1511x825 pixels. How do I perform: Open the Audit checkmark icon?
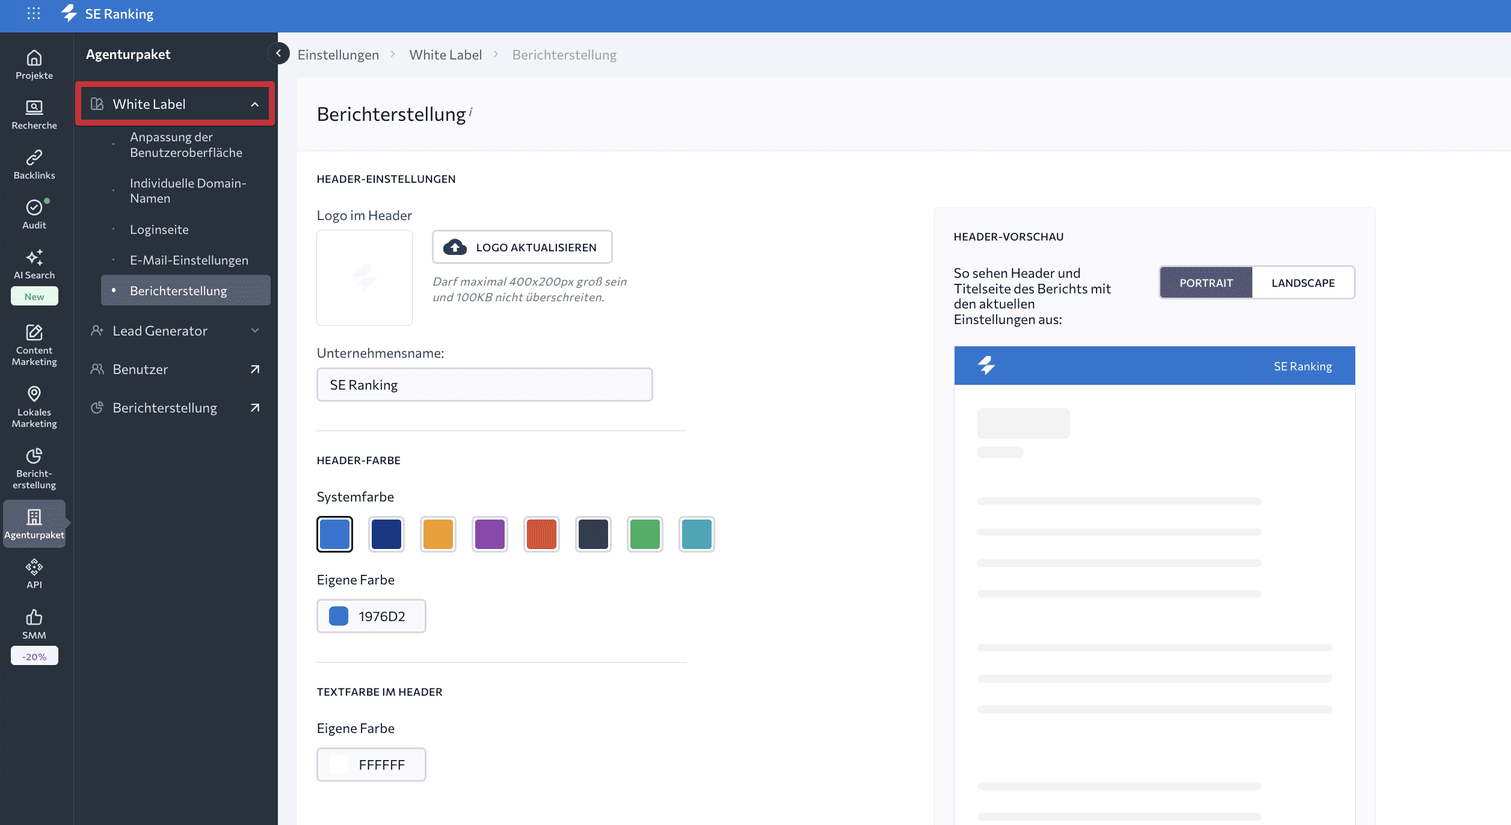(x=34, y=207)
